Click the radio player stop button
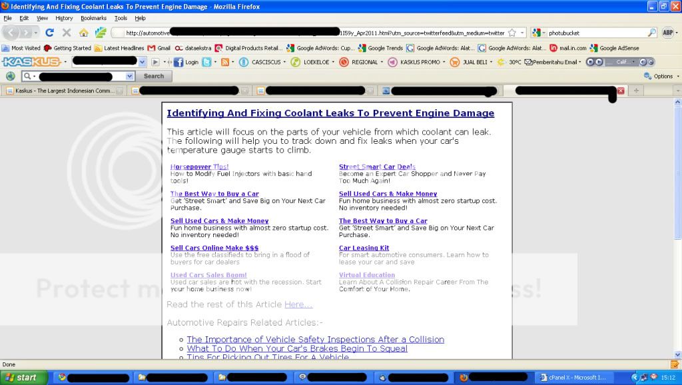This screenshot has height=385, width=682. [591, 62]
